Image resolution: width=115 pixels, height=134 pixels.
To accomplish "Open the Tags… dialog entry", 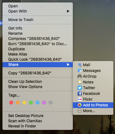I will point(38,95).
